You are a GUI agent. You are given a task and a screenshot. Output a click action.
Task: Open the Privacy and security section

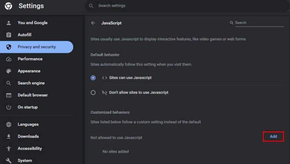tap(37, 47)
